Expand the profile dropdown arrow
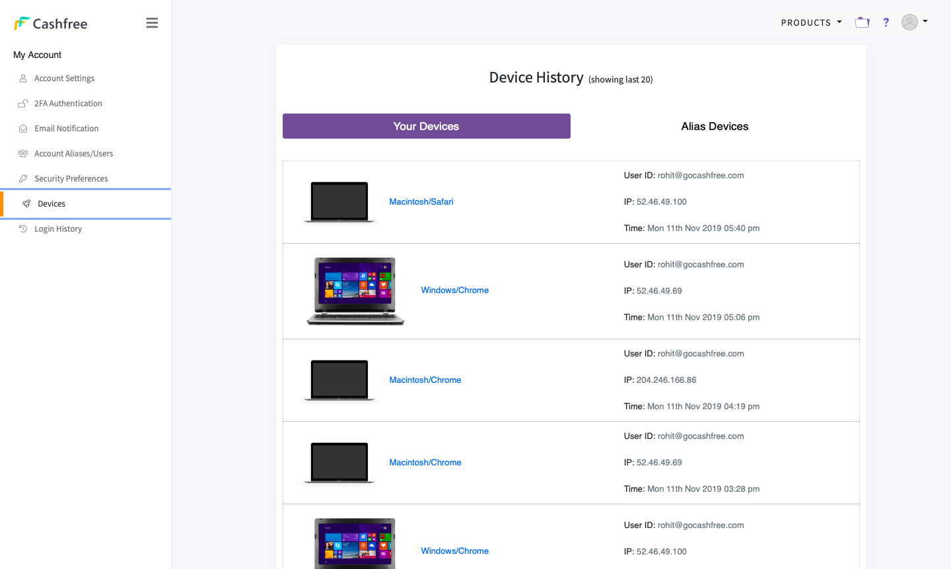Image resolution: width=951 pixels, height=569 pixels. point(925,21)
